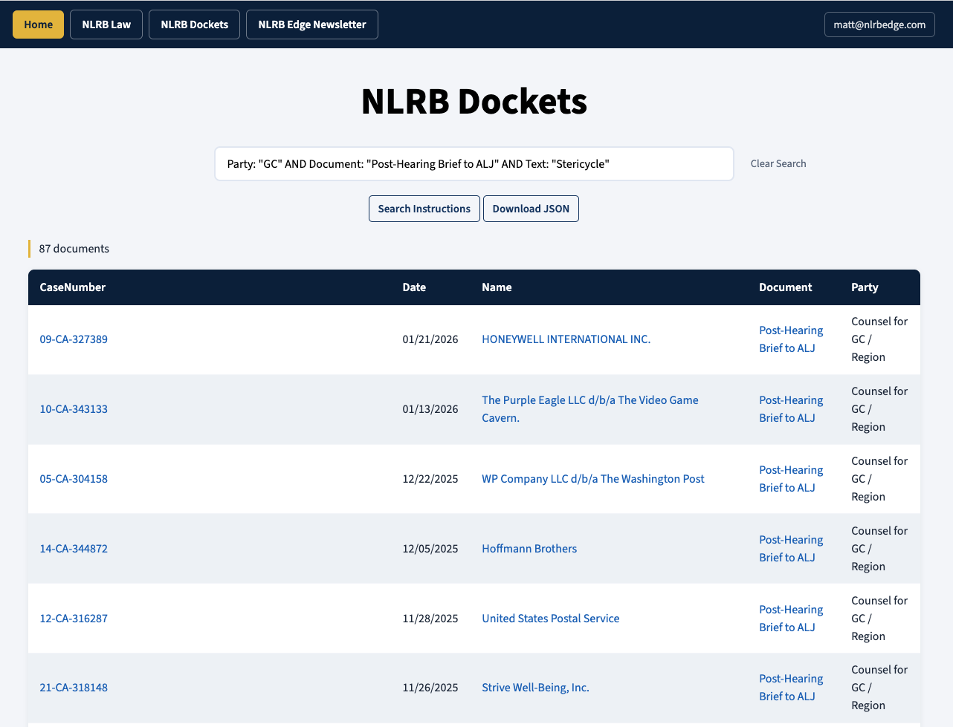Click the NLRB Dockets page heading

tap(474, 102)
